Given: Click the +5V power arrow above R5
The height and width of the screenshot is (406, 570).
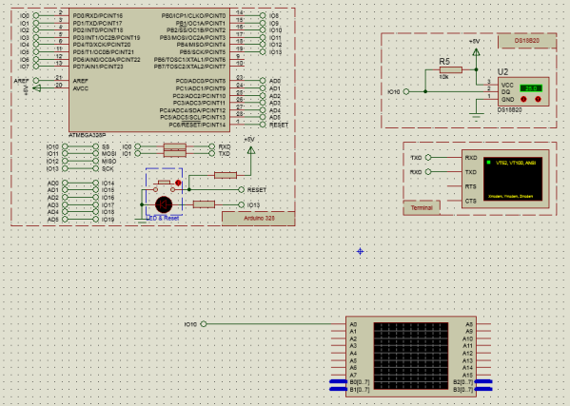Looking at the screenshot, I should click(476, 52).
